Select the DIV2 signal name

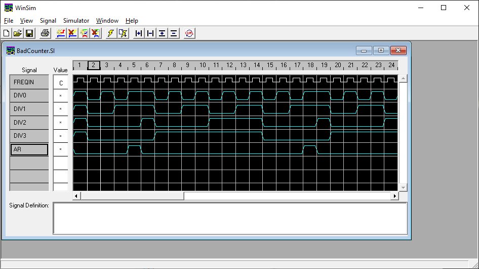coord(29,123)
